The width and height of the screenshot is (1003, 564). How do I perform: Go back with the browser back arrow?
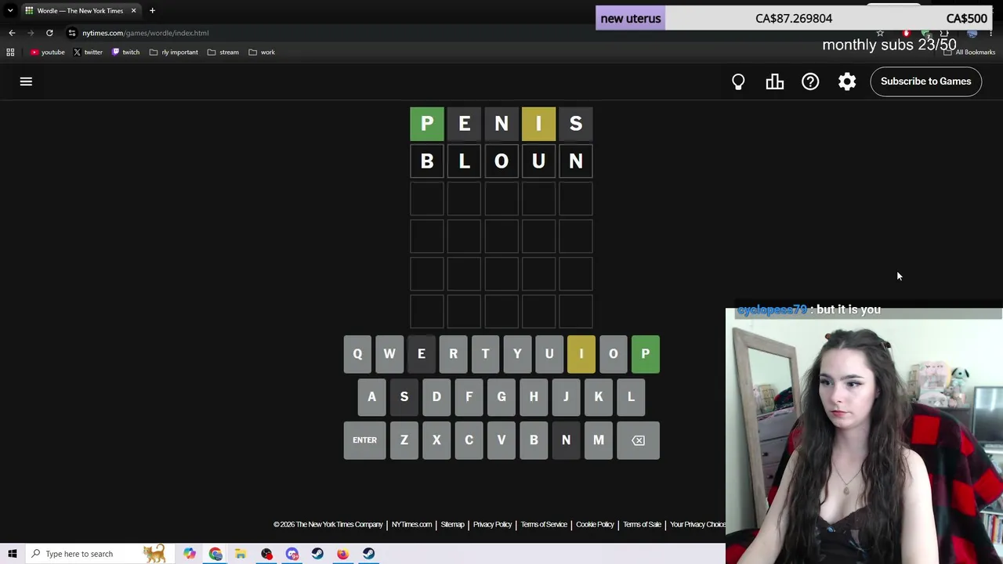[12, 33]
